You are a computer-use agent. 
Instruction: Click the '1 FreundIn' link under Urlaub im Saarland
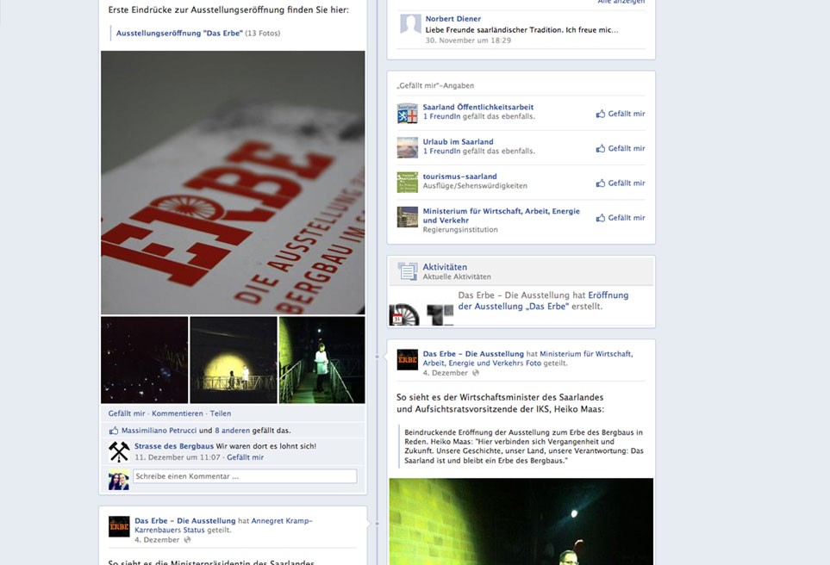(x=441, y=151)
